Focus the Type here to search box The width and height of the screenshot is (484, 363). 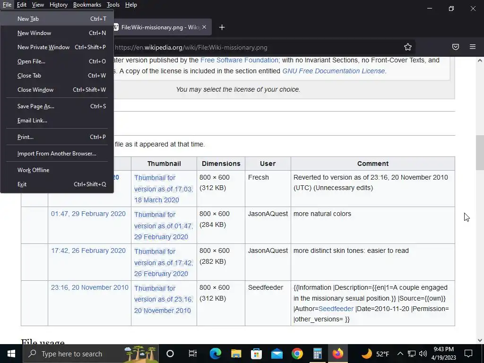[x=91, y=354]
